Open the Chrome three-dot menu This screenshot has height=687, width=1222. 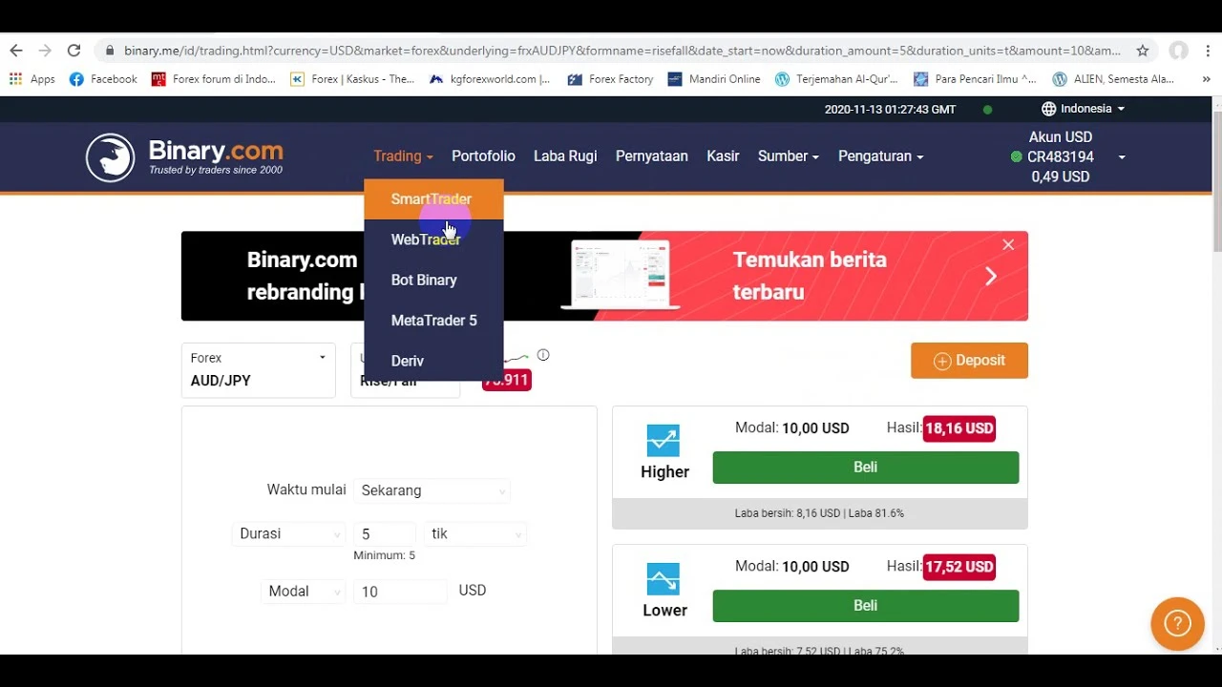(1207, 51)
